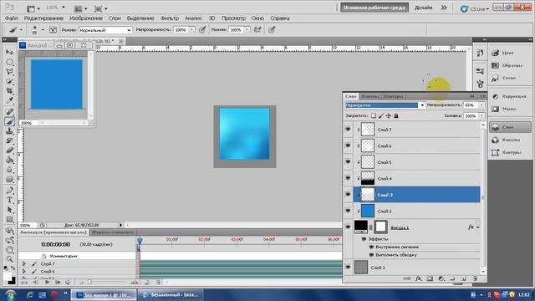Image resolution: width=535 pixels, height=301 pixels.
Task: Add a layer mask from Layers panel bottom
Action: [x=430, y=278]
